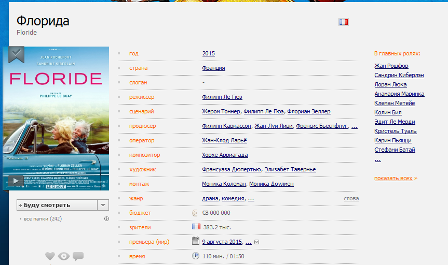This screenshot has width=448, height=265.
Task: Open actor Лоран Люка page
Action: coord(390,85)
